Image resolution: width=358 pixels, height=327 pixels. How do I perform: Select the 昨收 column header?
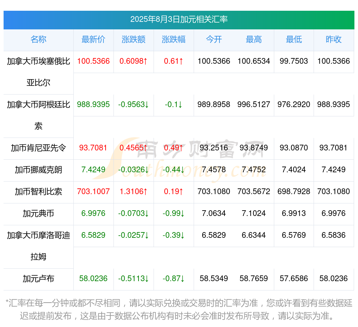pyautogui.click(x=334, y=39)
